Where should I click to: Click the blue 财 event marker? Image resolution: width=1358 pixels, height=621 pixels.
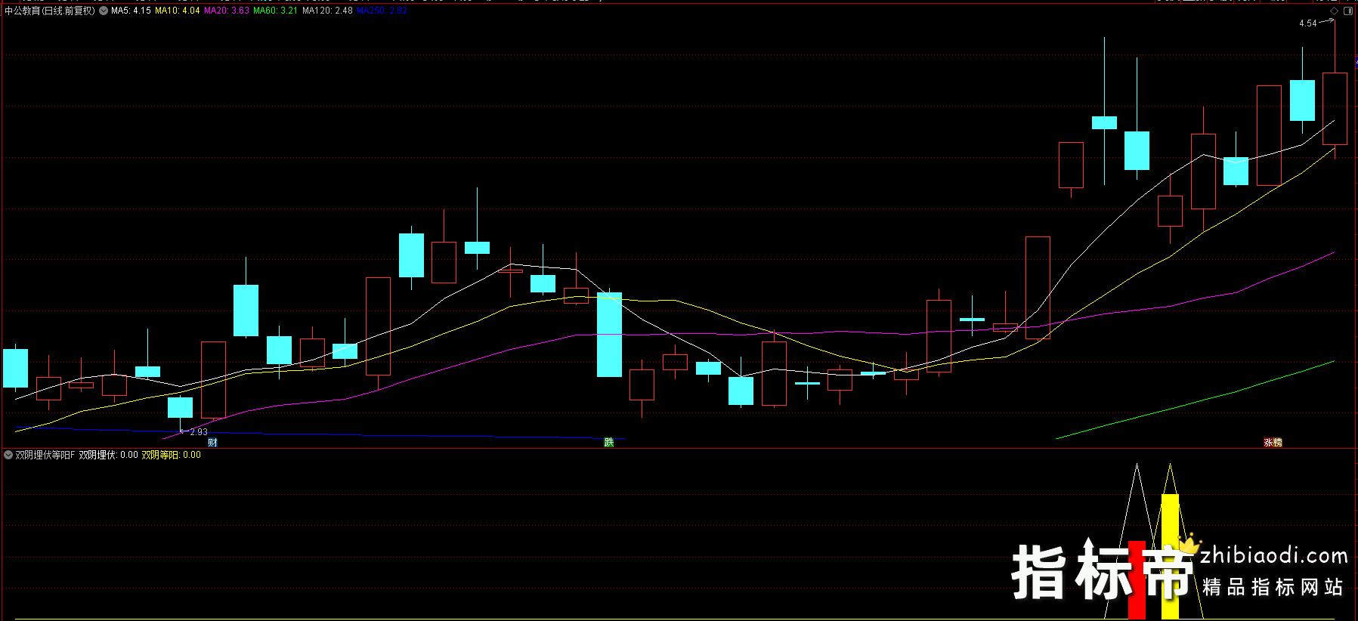pyautogui.click(x=212, y=443)
